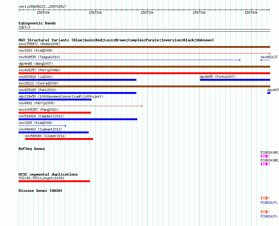Click the RefSeq Genes track title

tap(32, 149)
